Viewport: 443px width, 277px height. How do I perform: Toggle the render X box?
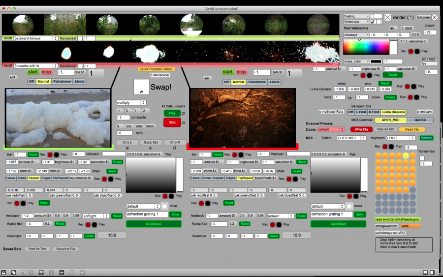pos(388,18)
